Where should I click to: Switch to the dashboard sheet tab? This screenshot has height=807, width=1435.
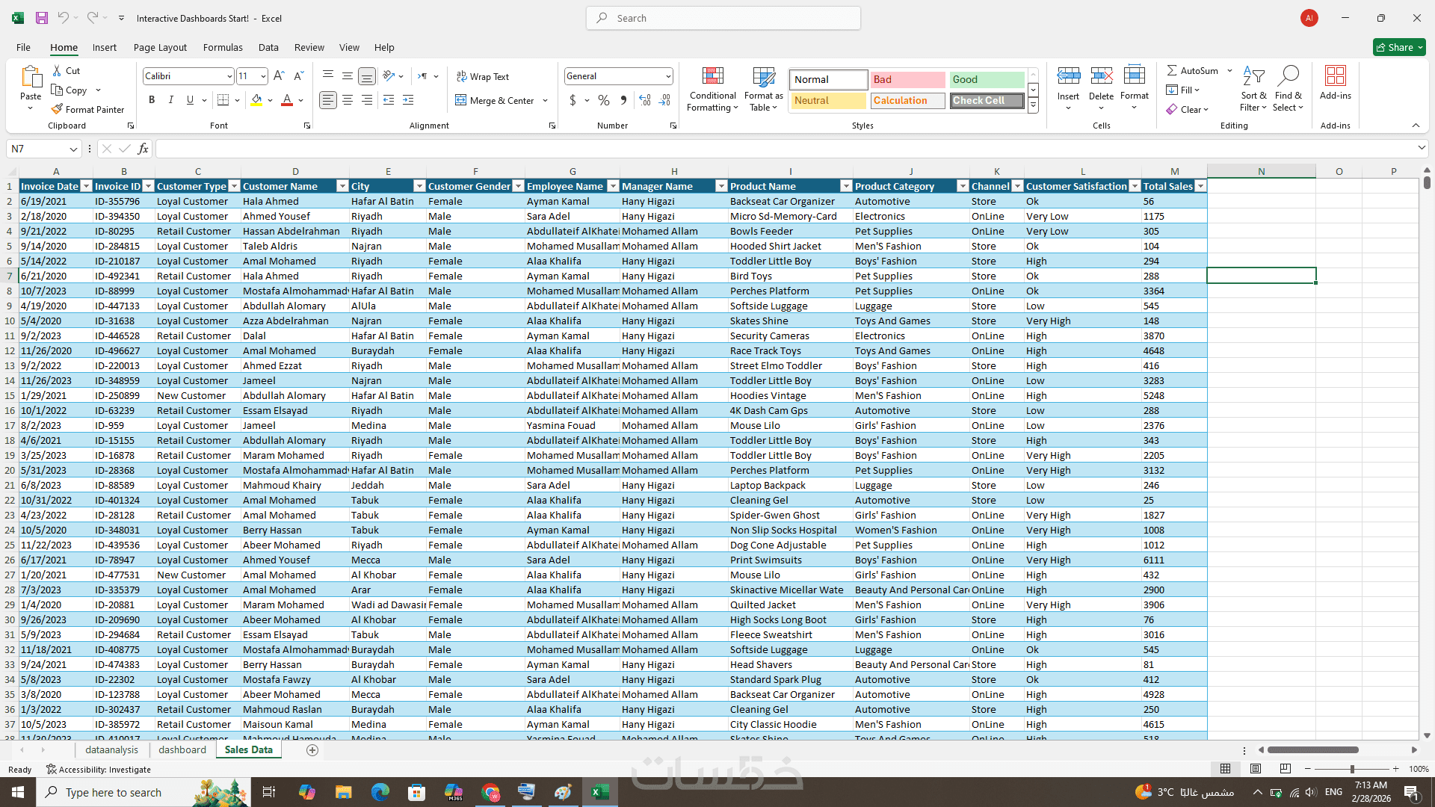coord(182,749)
